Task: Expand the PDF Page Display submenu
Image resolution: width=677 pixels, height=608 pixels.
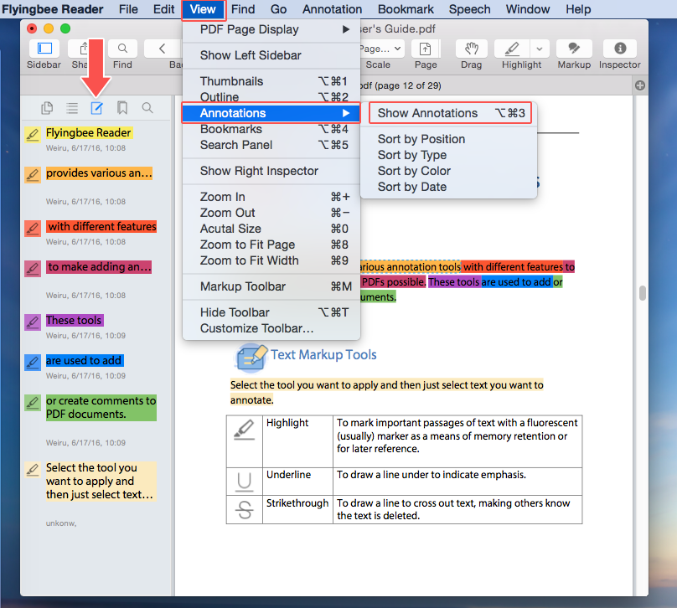Action: 271,29
